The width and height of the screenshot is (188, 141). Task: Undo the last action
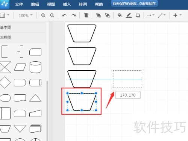(x=65, y=15)
